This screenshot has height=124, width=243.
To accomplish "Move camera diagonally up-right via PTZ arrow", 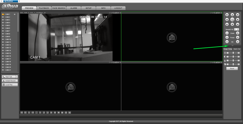I will 238,15.
